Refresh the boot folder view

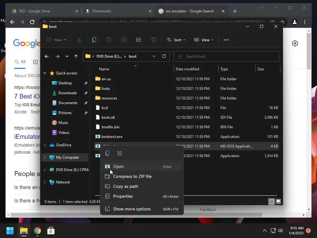click(164, 56)
